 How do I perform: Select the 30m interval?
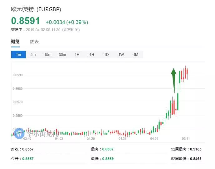pyautogui.click(x=62, y=54)
